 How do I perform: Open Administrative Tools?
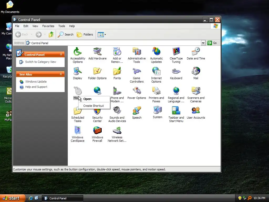click(x=137, y=55)
